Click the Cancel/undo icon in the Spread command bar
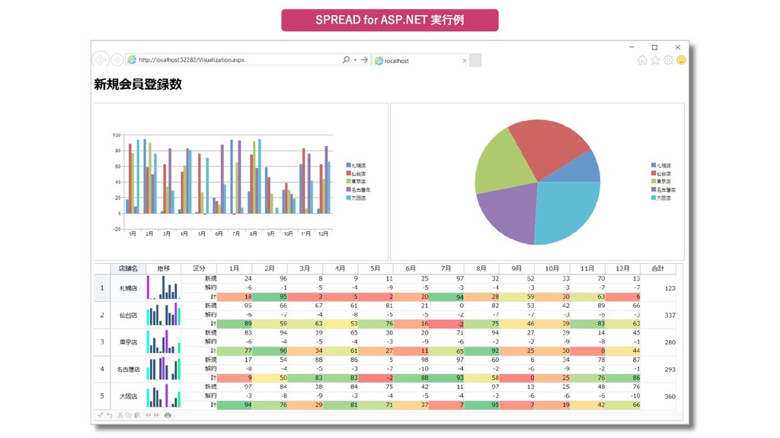 (x=110, y=414)
